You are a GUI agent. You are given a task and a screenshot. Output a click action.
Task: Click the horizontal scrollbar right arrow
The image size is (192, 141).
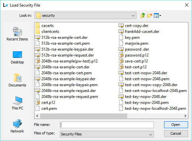coord(185,116)
